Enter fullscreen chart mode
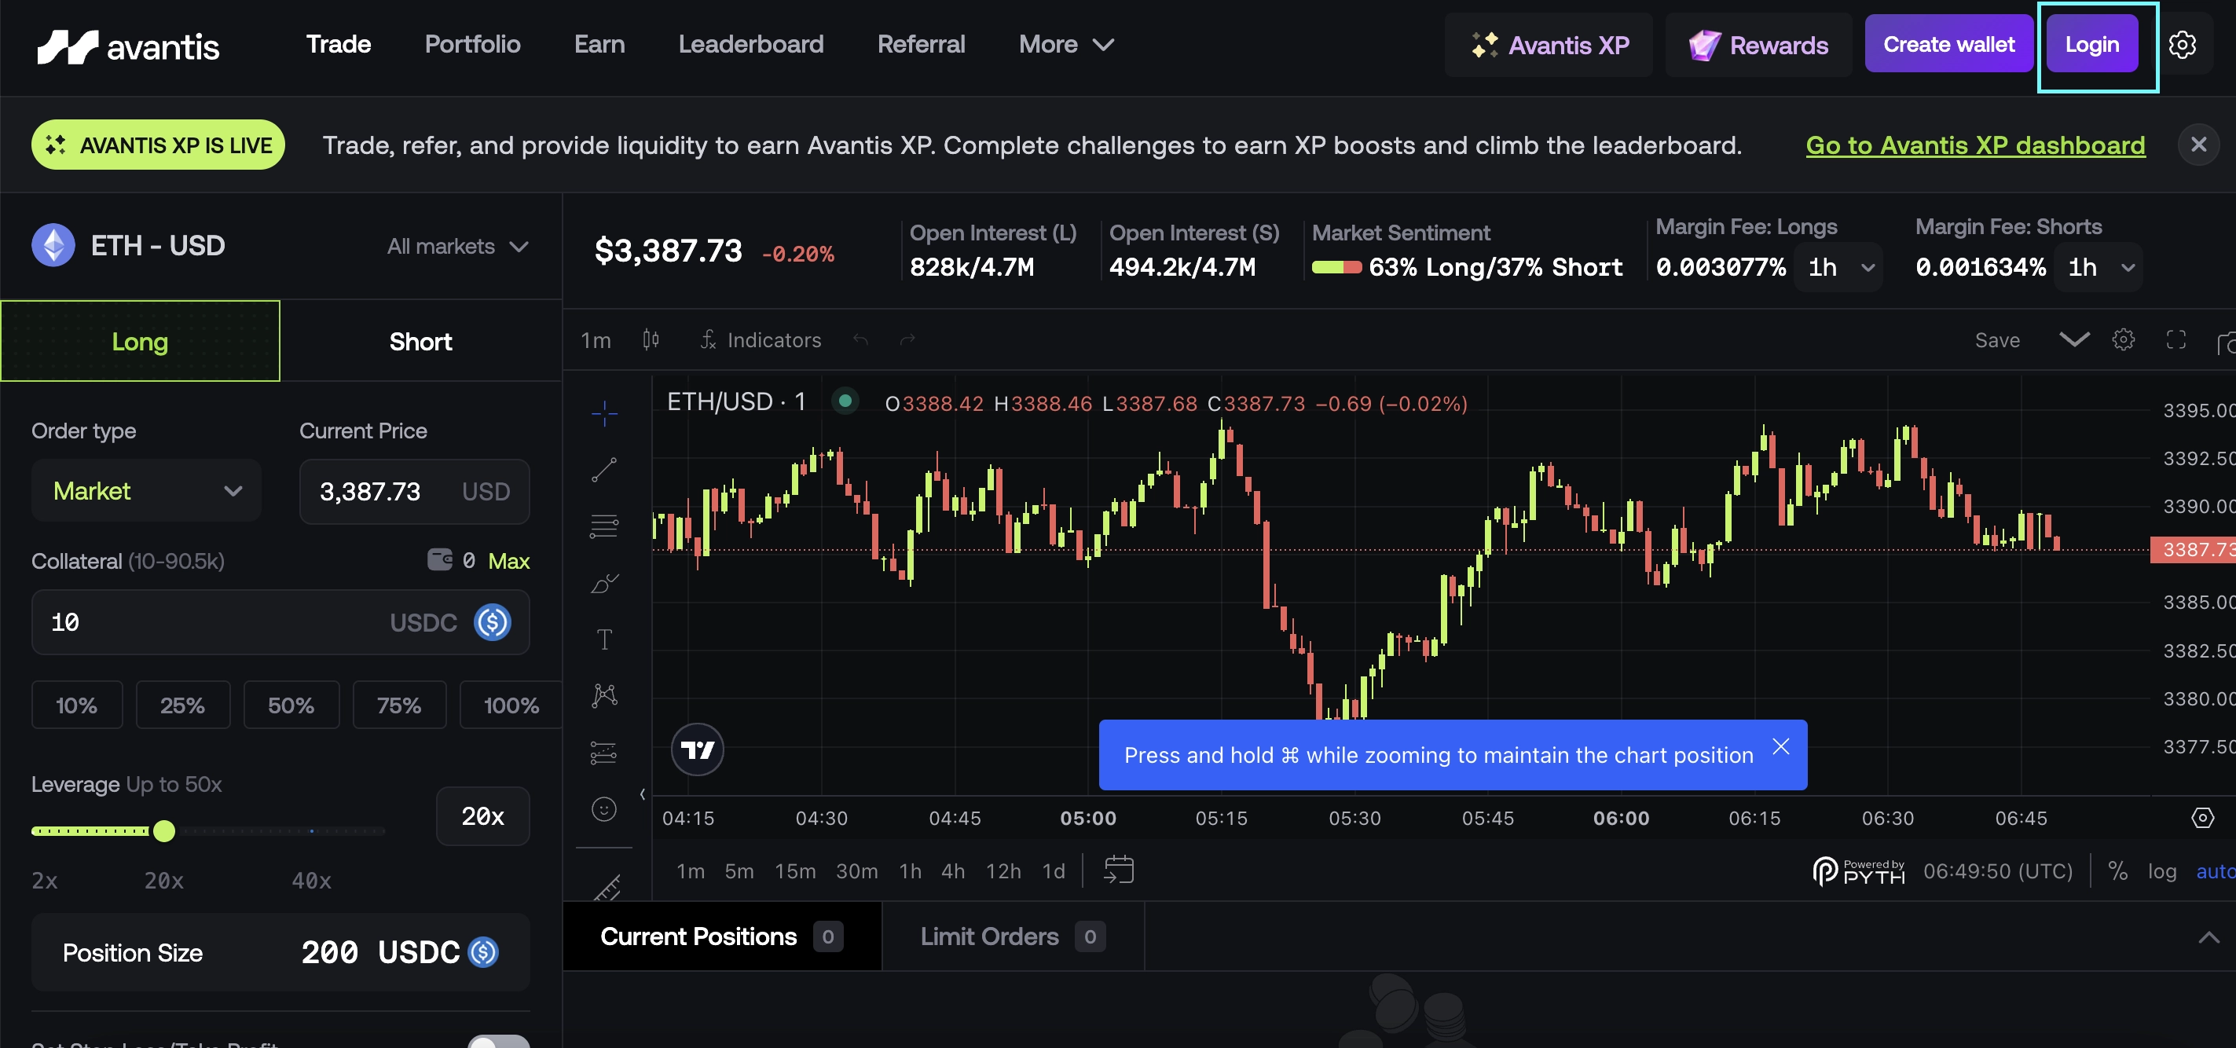This screenshot has height=1048, width=2236. tap(2176, 339)
